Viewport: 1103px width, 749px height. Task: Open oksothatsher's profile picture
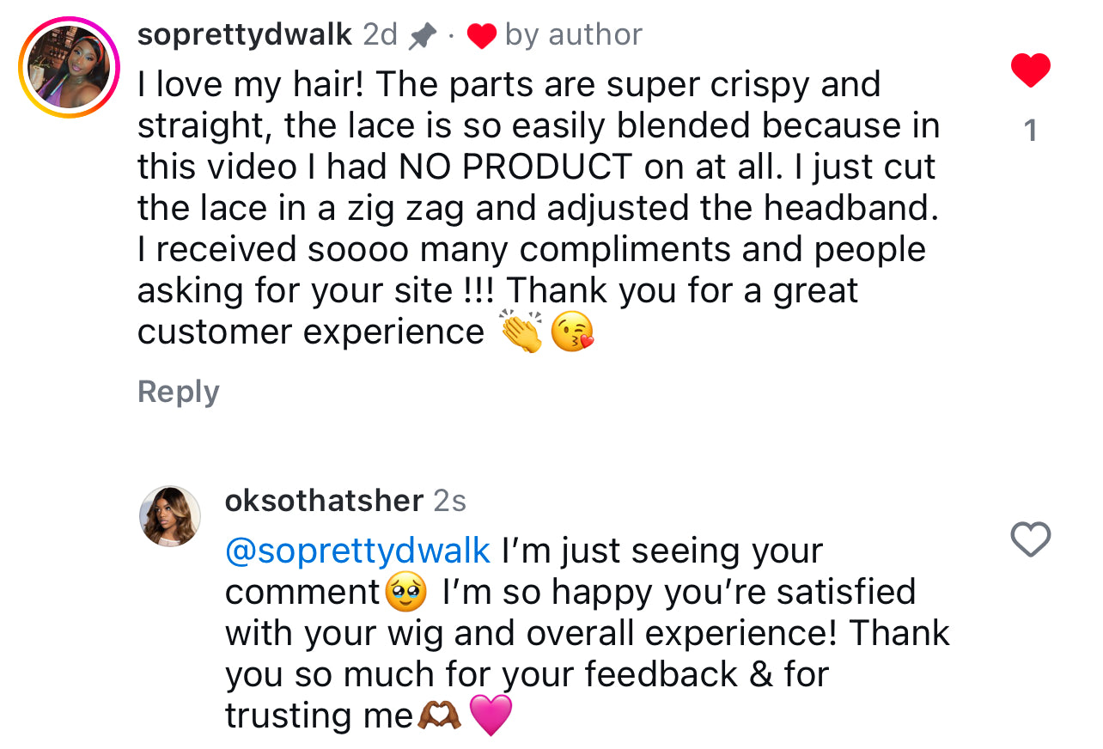click(170, 515)
